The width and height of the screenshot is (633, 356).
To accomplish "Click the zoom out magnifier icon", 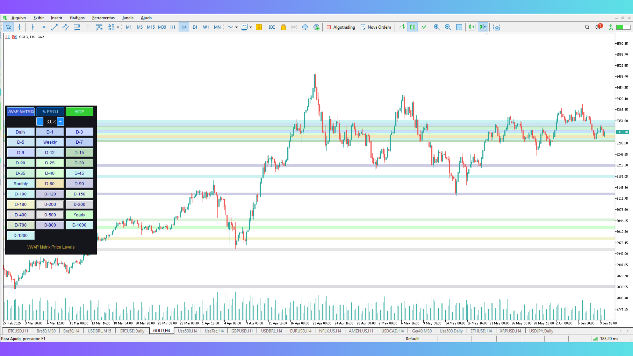I will (448, 27).
